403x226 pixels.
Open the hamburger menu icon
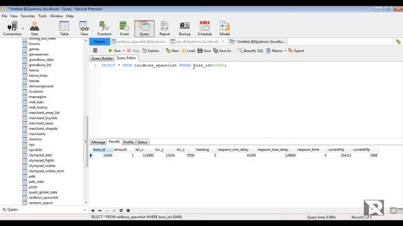pyautogui.click(x=95, y=50)
